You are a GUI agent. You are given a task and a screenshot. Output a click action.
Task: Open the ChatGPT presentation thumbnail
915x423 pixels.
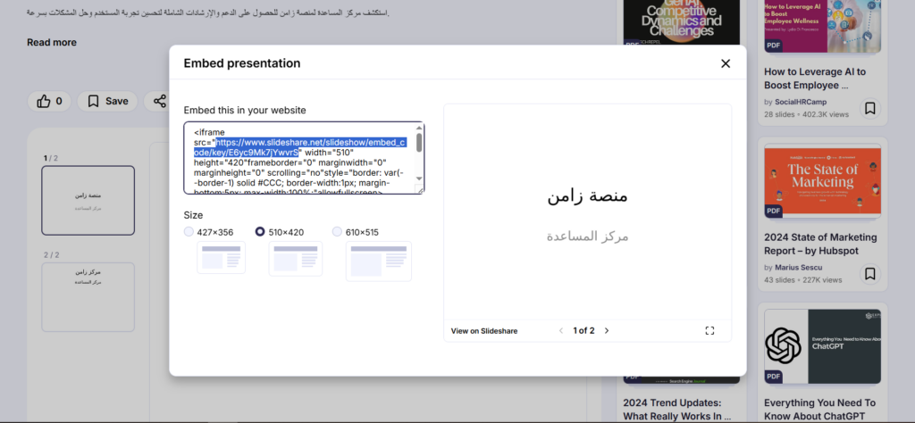tap(822, 346)
